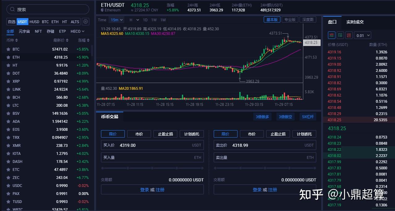The image size is (395, 211).
Task: Favorite ETC with its star icon
Action: 8,169
